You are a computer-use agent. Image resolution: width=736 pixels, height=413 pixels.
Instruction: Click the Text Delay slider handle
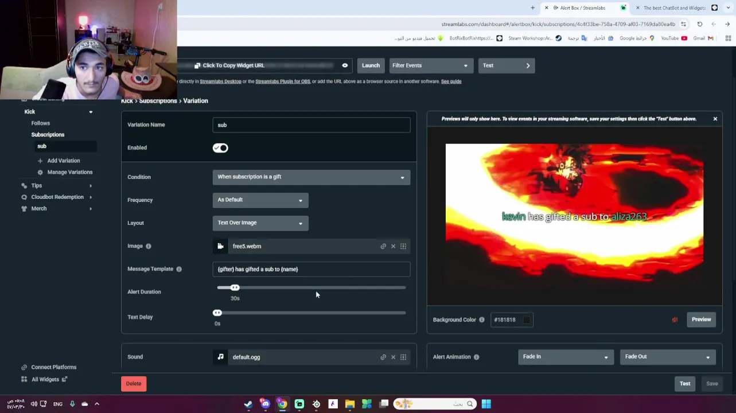pyautogui.click(x=217, y=313)
